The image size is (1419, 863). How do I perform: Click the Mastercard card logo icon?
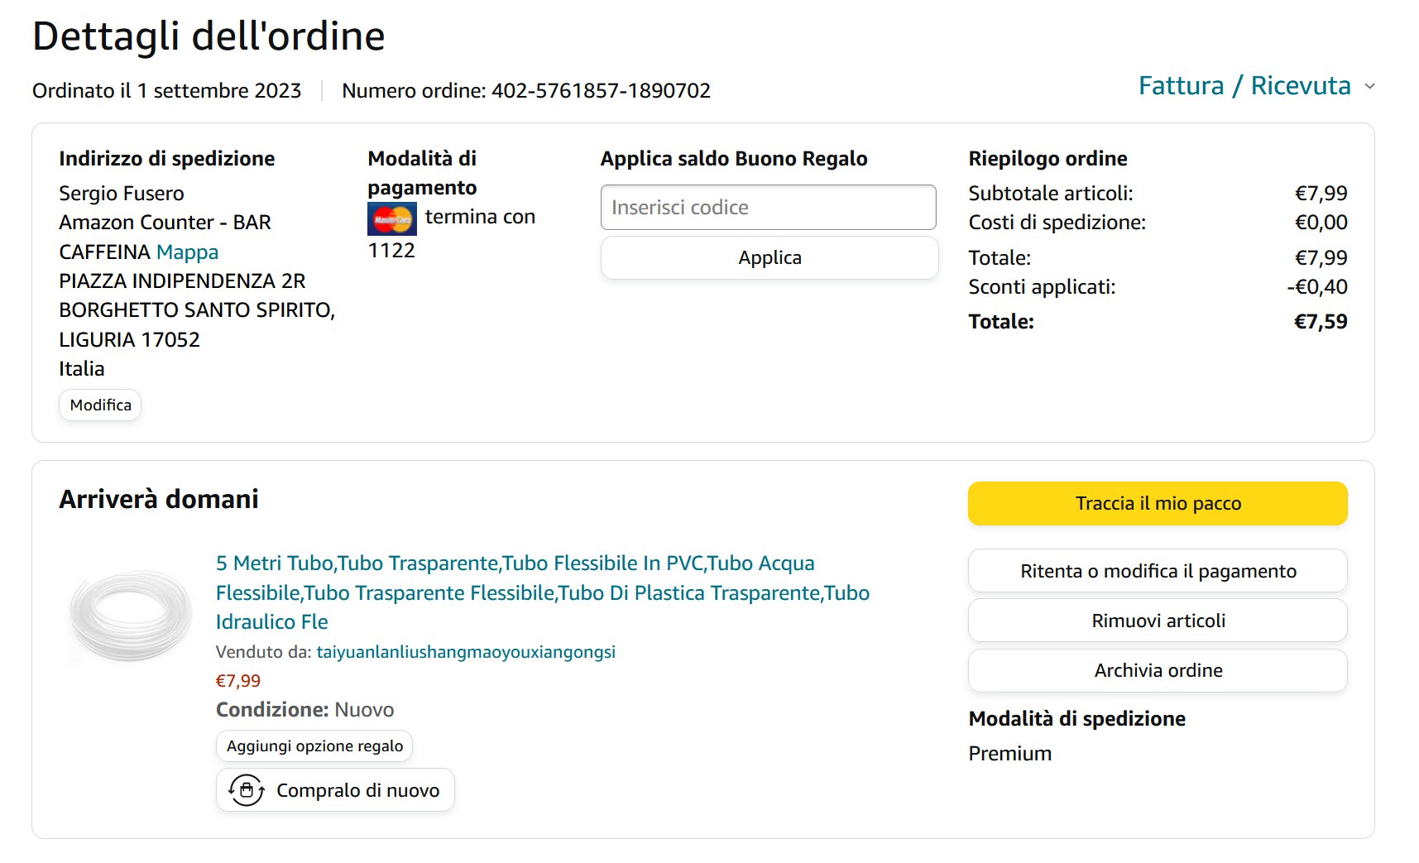coord(391,219)
